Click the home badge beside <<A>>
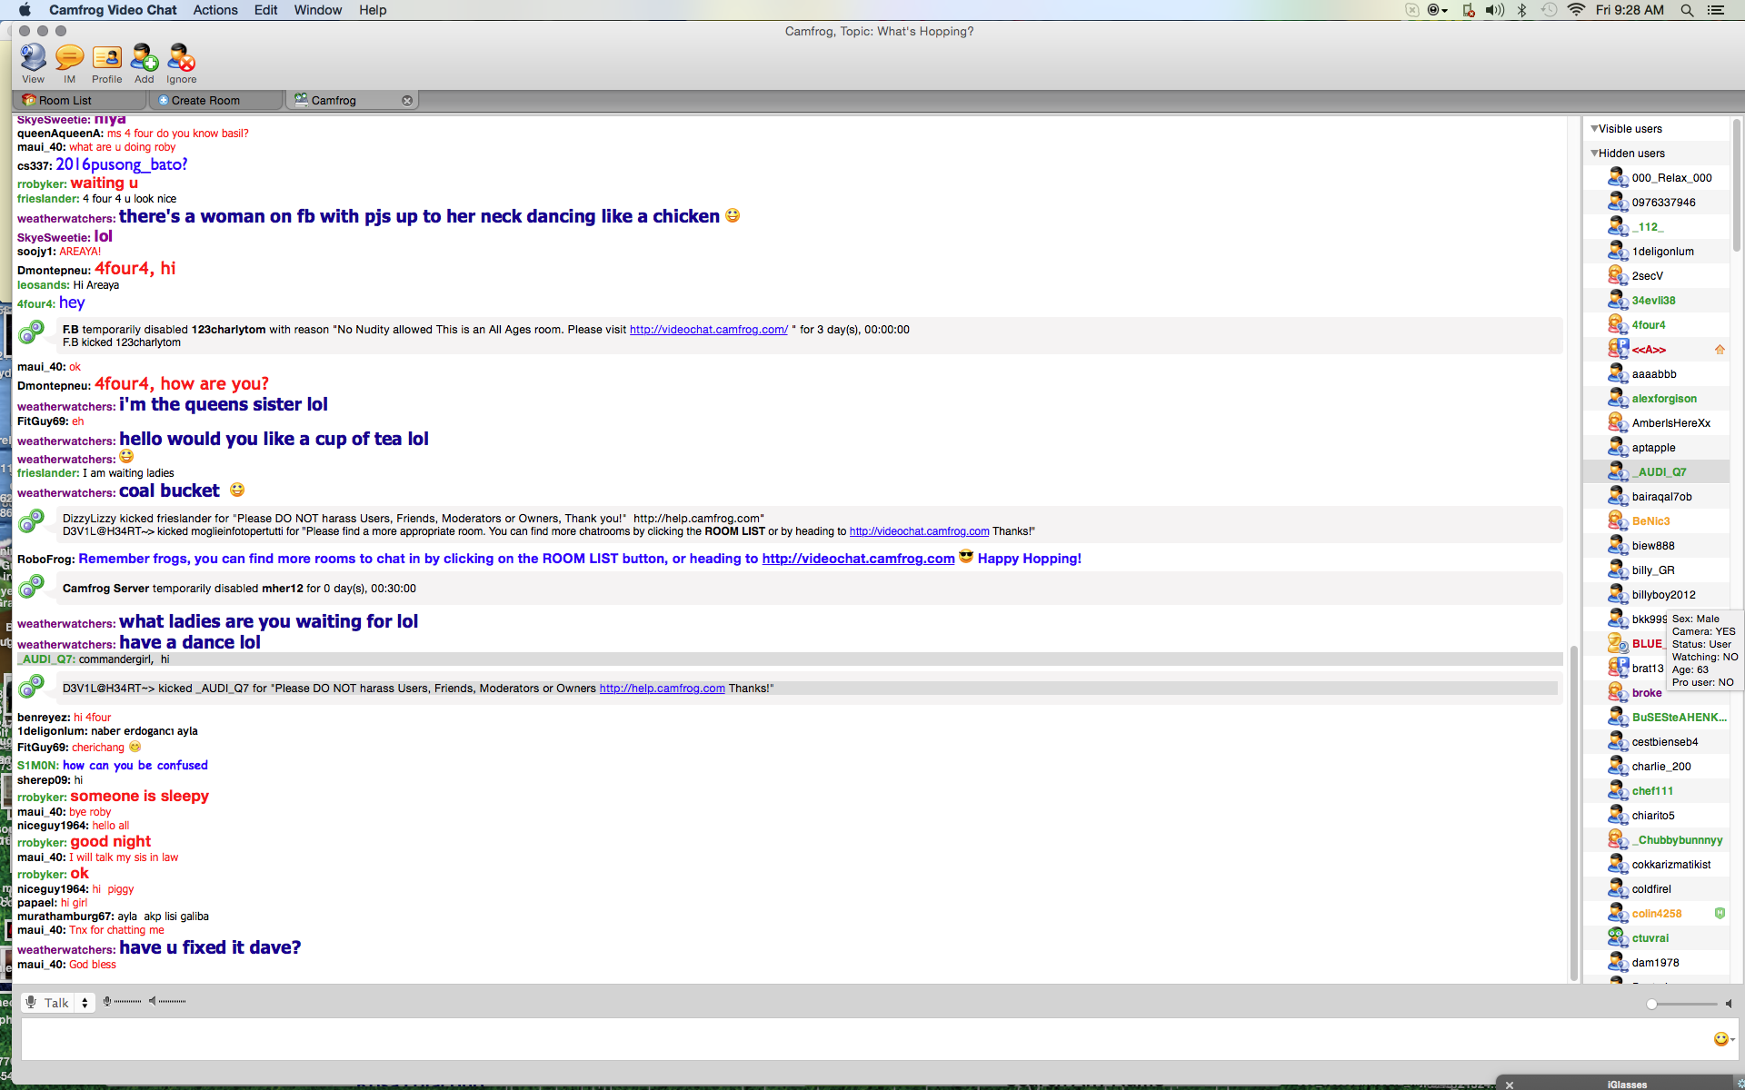 click(x=1720, y=350)
